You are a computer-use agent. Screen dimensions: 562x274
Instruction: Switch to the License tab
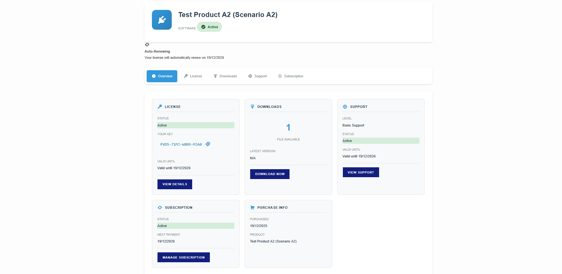pyautogui.click(x=193, y=76)
